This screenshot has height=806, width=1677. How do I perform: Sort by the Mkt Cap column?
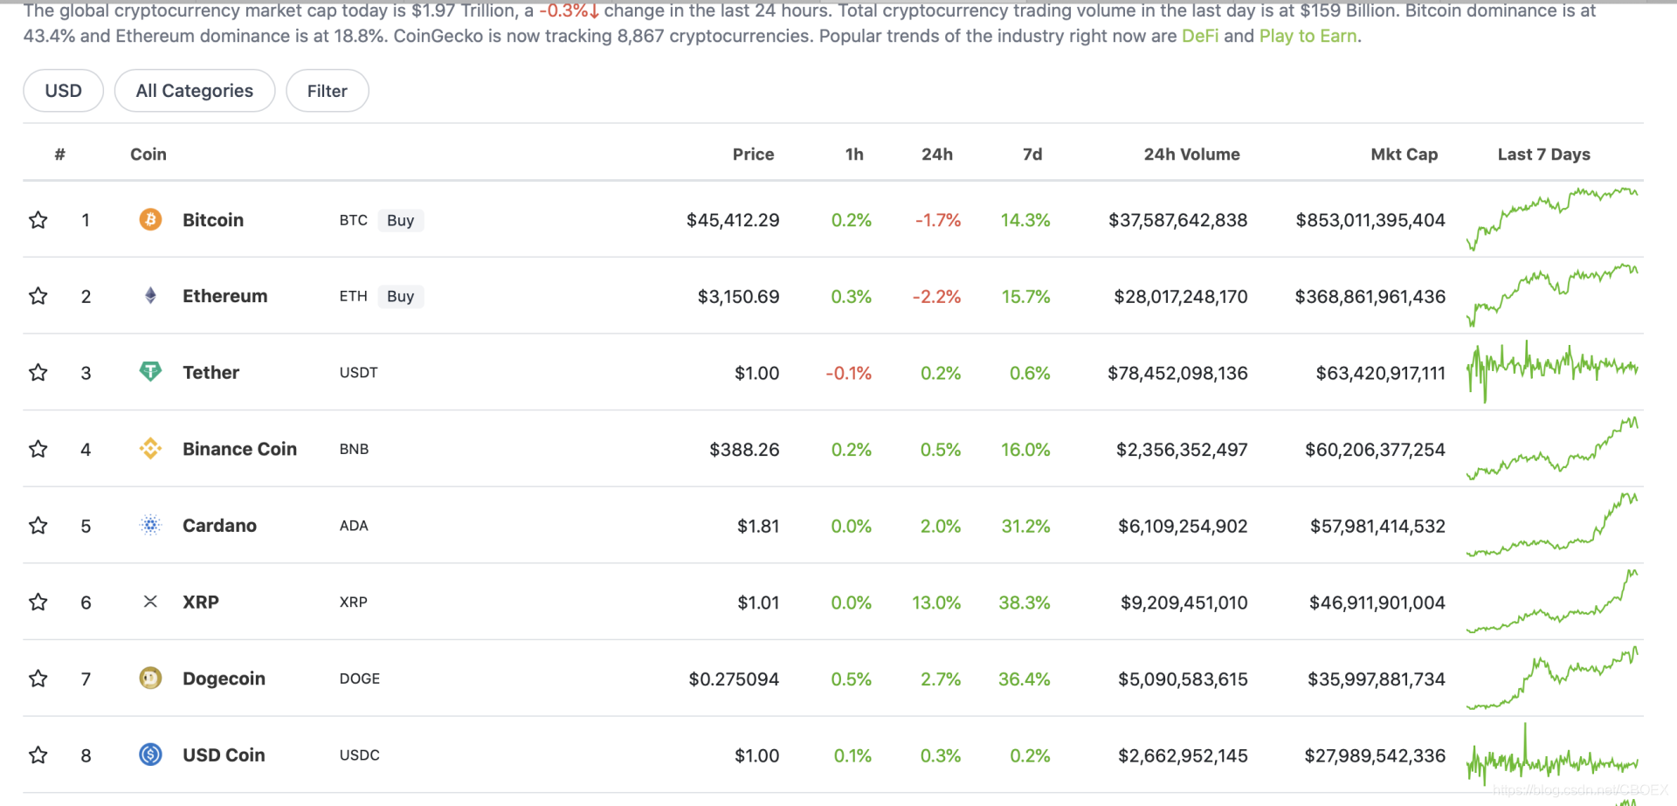(1404, 155)
